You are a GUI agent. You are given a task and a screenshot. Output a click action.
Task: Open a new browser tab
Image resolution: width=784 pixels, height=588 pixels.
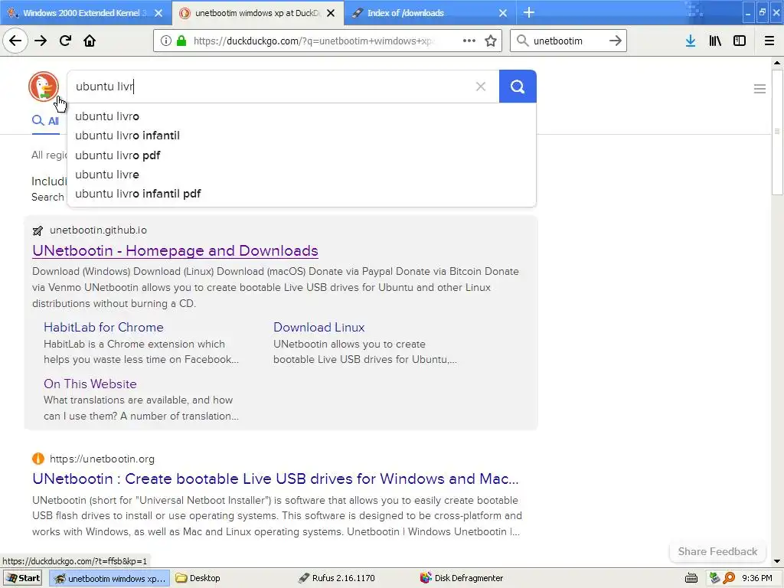tap(528, 12)
